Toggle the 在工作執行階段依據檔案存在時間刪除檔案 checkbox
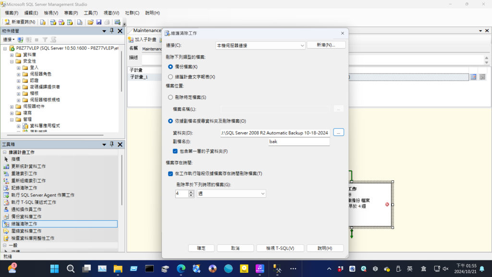The height and width of the screenshot is (277, 492). (171, 174)
